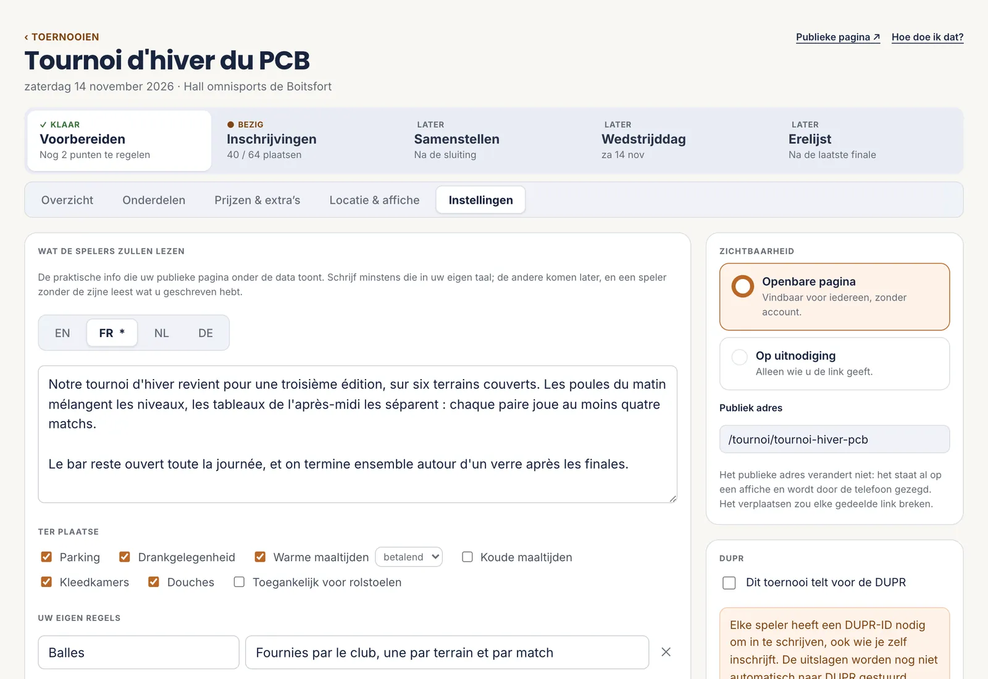
Task: Select the Openbare pagina visibility option
Action: coord(834,297)
